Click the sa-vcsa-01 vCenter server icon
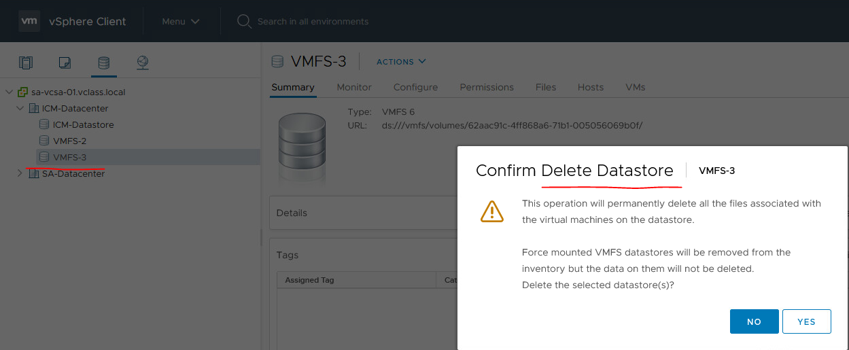The height and width of the screenshot is (350, 849). pyautogui.click(x=23, y=92)
